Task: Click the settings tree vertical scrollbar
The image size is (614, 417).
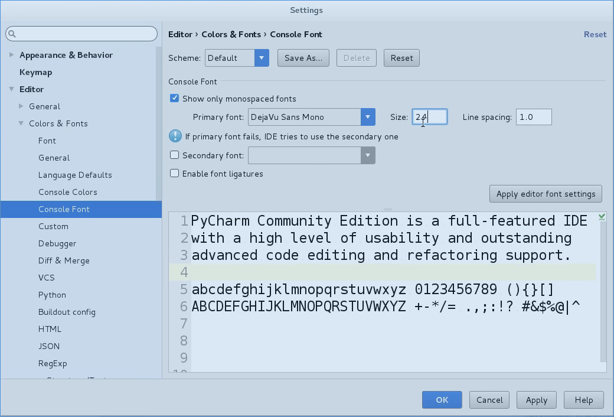Action: (159, 123)
